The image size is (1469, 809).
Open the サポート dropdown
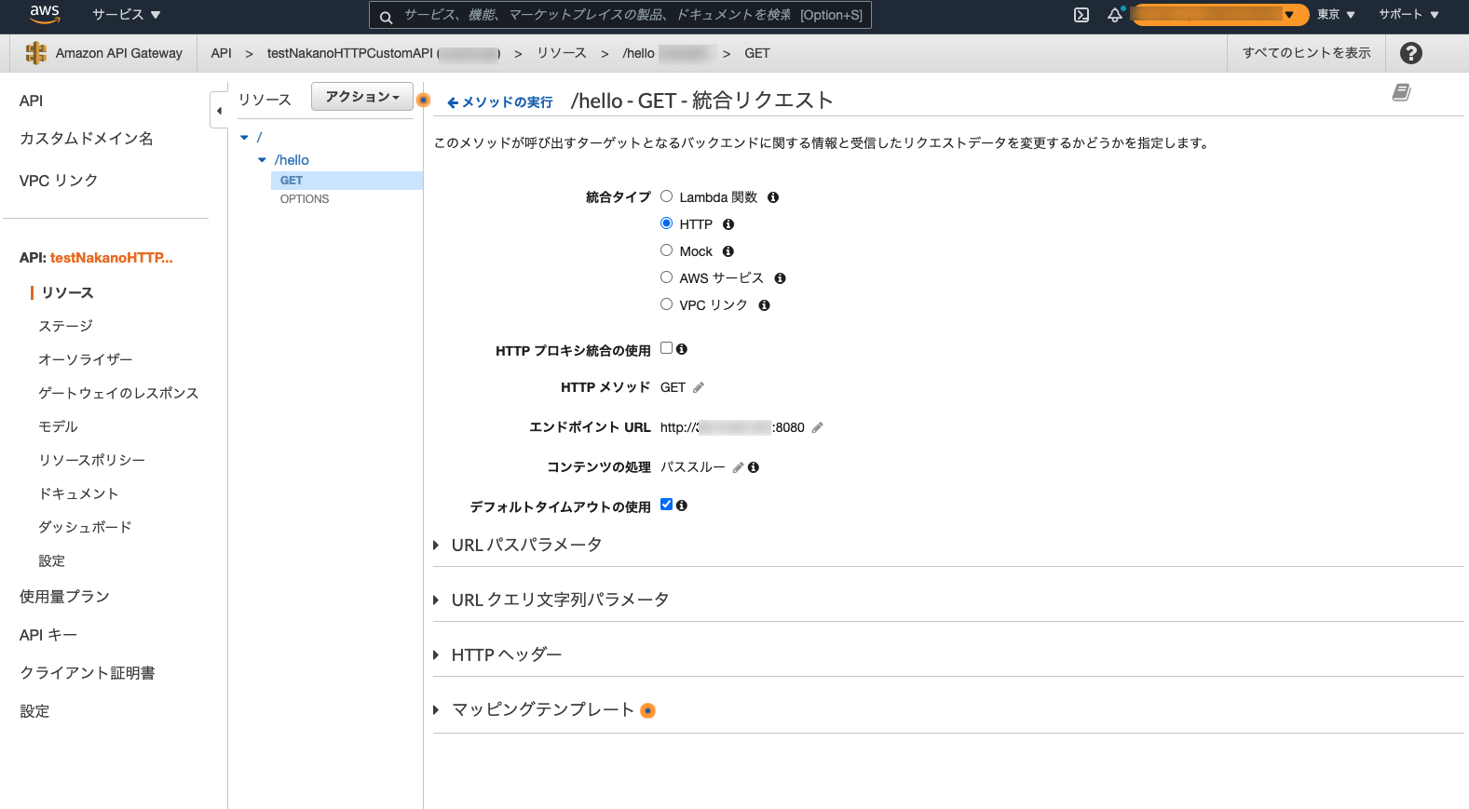[x=1408, y=15]
